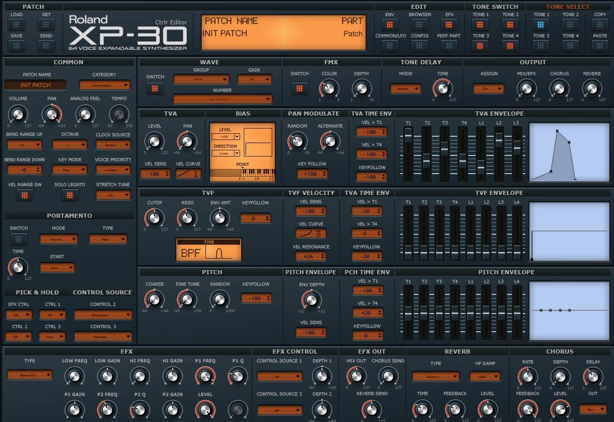
Task: Click the TVF CUTOF knob
Action: pyautogui.click(x=155, y=218)
